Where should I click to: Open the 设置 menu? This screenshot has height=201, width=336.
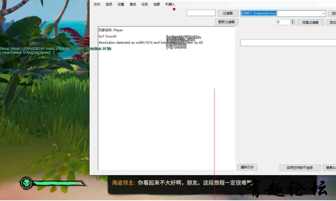tap(121, 4)
